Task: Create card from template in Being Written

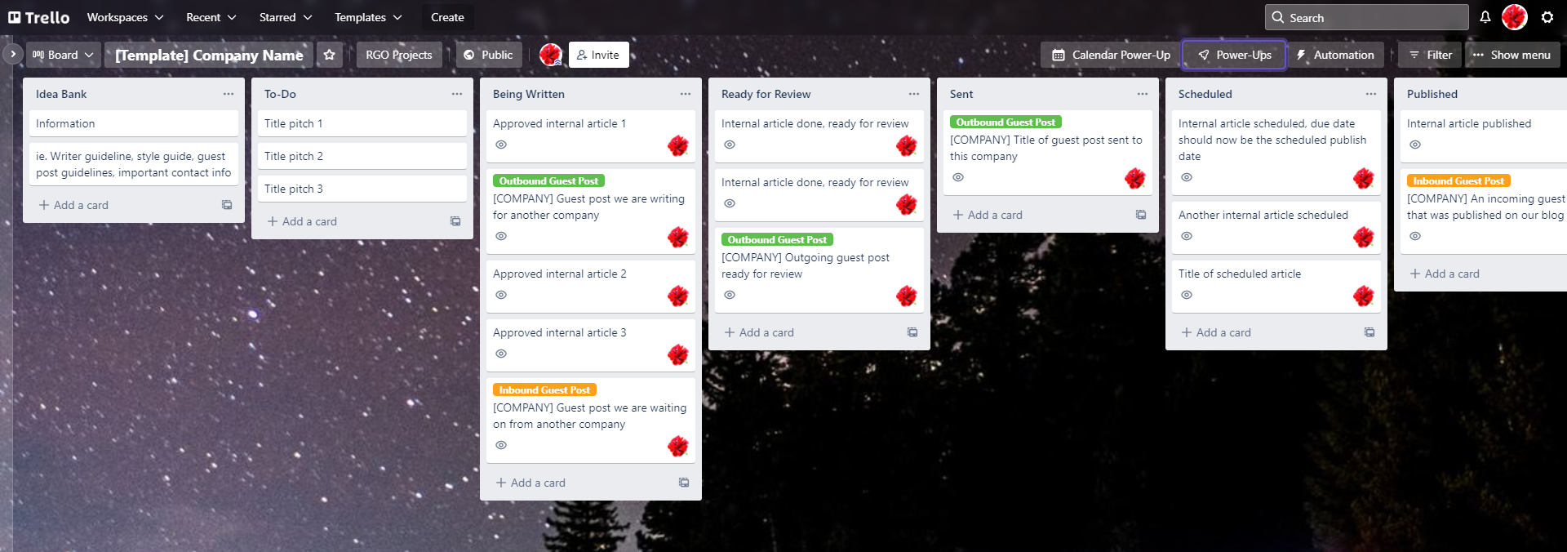Action: (684, 483)
